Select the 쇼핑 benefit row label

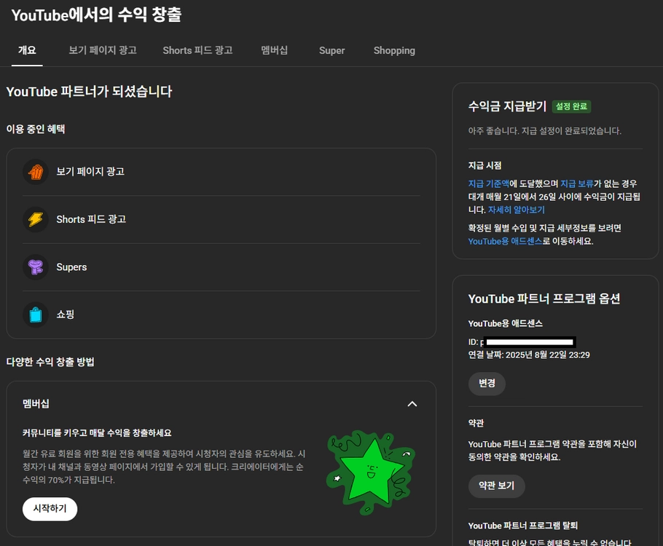point(66,314)
